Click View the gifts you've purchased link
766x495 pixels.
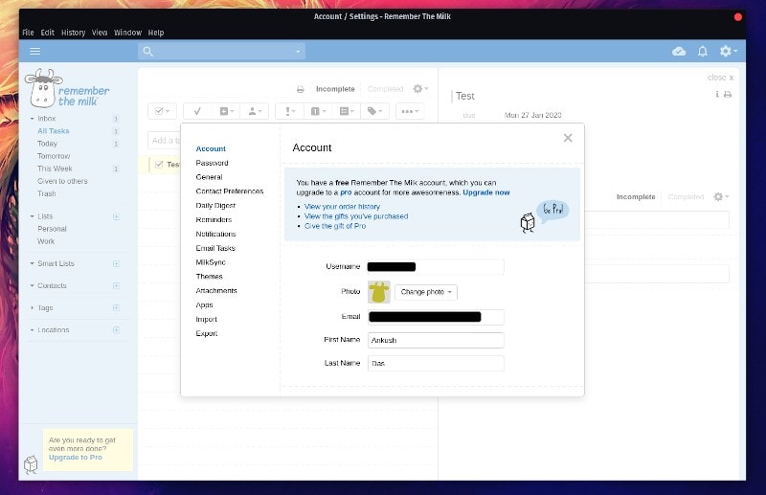point(356,216)
